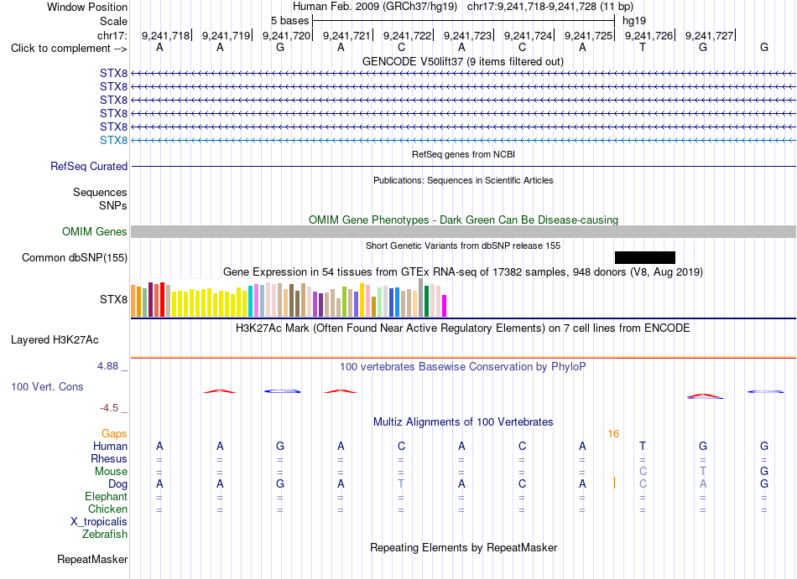Click the OMIM Gene Phenotypes green title
Image resolution: width=797 pixels, height=579 pixels.
[463, 220]
